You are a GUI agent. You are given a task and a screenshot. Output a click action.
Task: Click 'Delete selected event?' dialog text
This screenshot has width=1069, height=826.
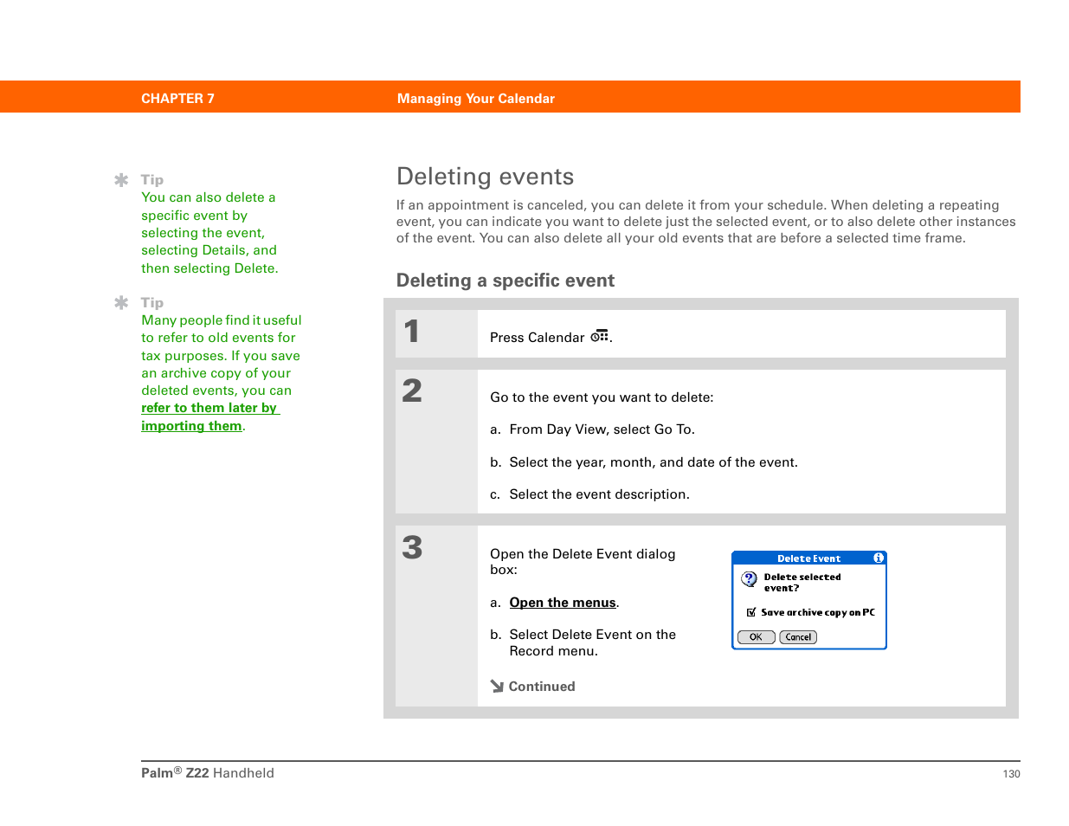coord(802,583)
